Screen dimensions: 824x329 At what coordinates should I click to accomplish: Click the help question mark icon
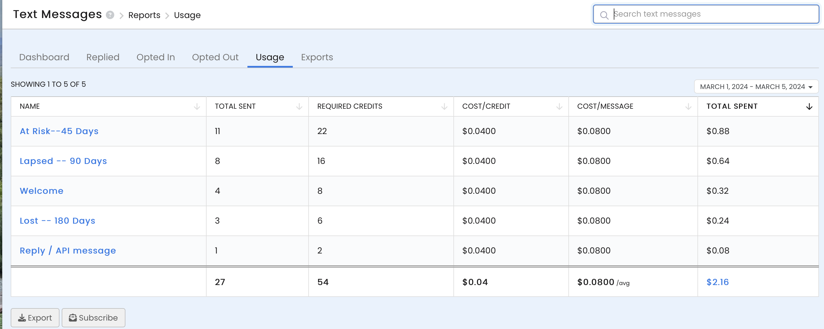pos(110,15)
